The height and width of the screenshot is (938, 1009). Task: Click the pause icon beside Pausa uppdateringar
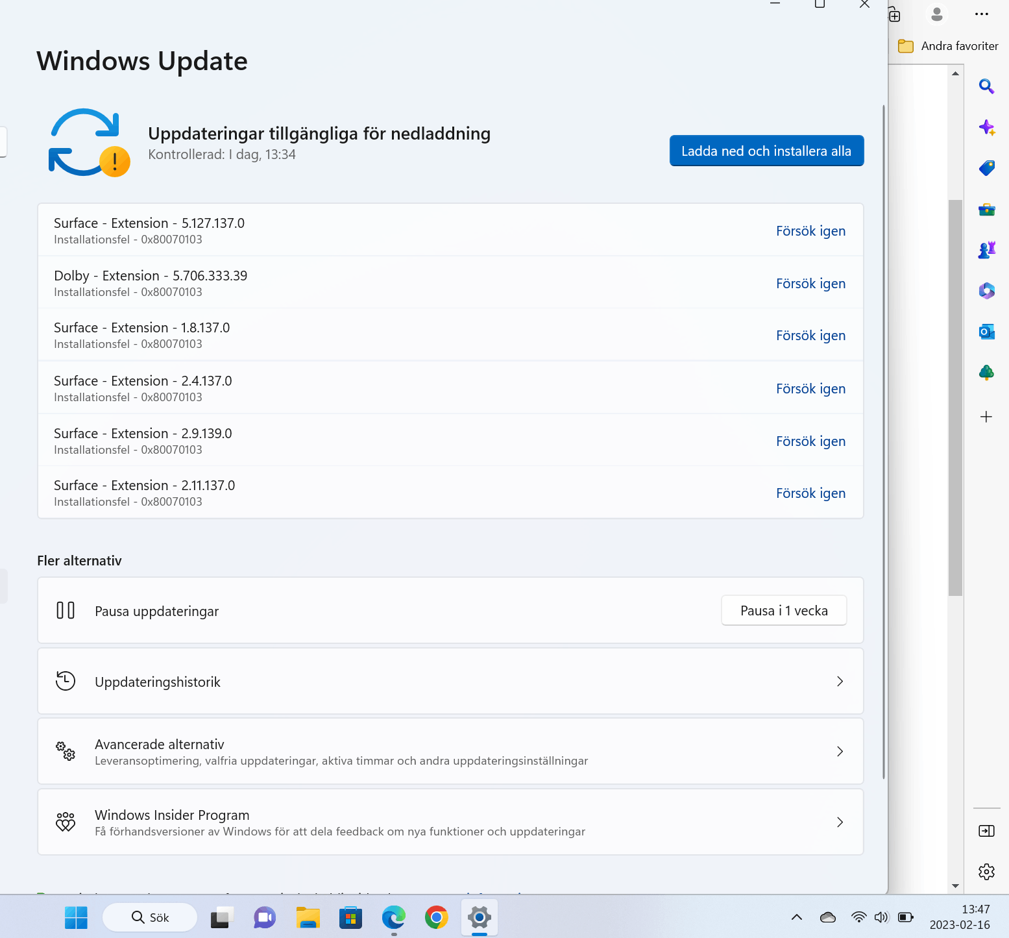click(66, 610)
